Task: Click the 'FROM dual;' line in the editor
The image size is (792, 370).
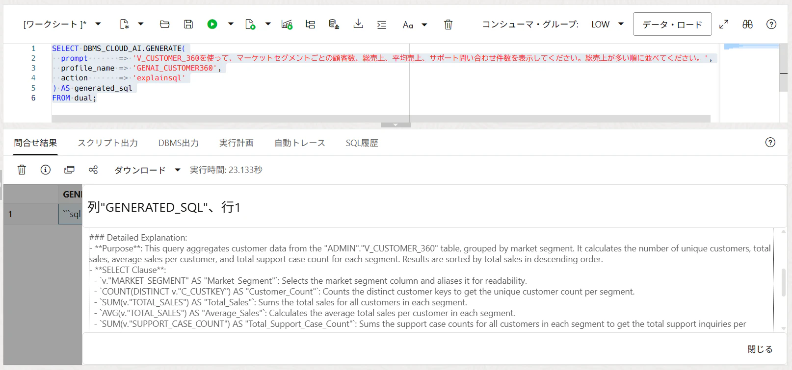Action: [x=74, y=98]
